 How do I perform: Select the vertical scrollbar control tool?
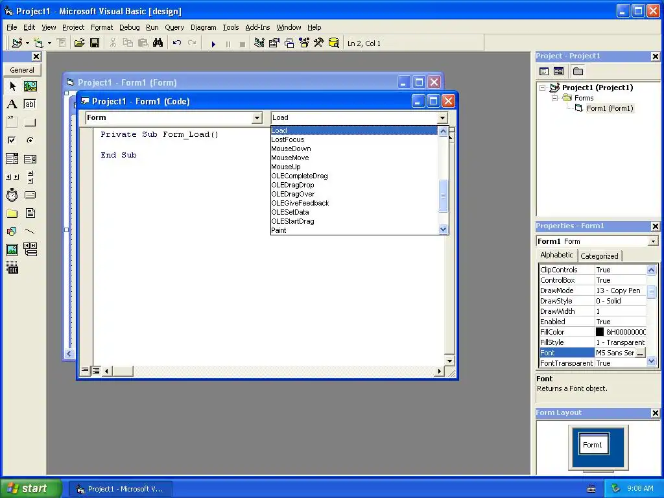pos(30,177)
